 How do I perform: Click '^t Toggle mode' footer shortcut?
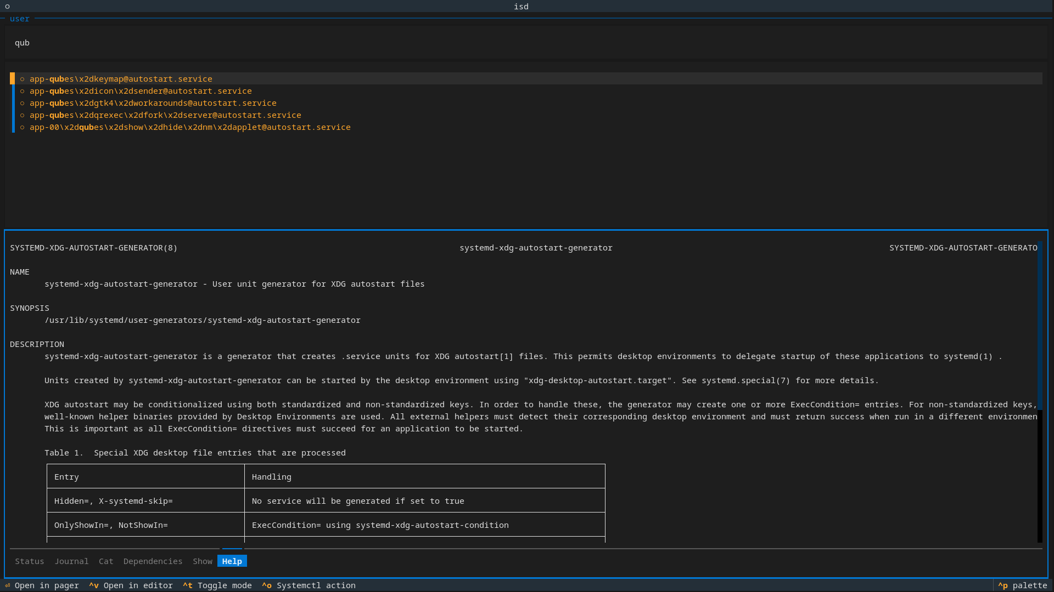coord(217,585)
